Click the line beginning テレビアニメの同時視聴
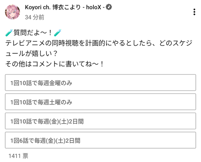The height and width of the screenshot is (162, 201). [99, 43]
